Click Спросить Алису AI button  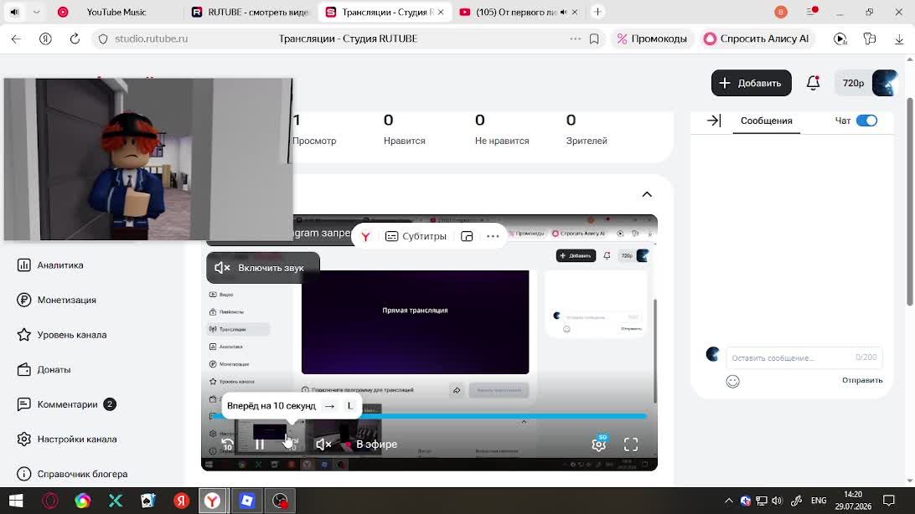pyautogui.click(x=757, y=39)
